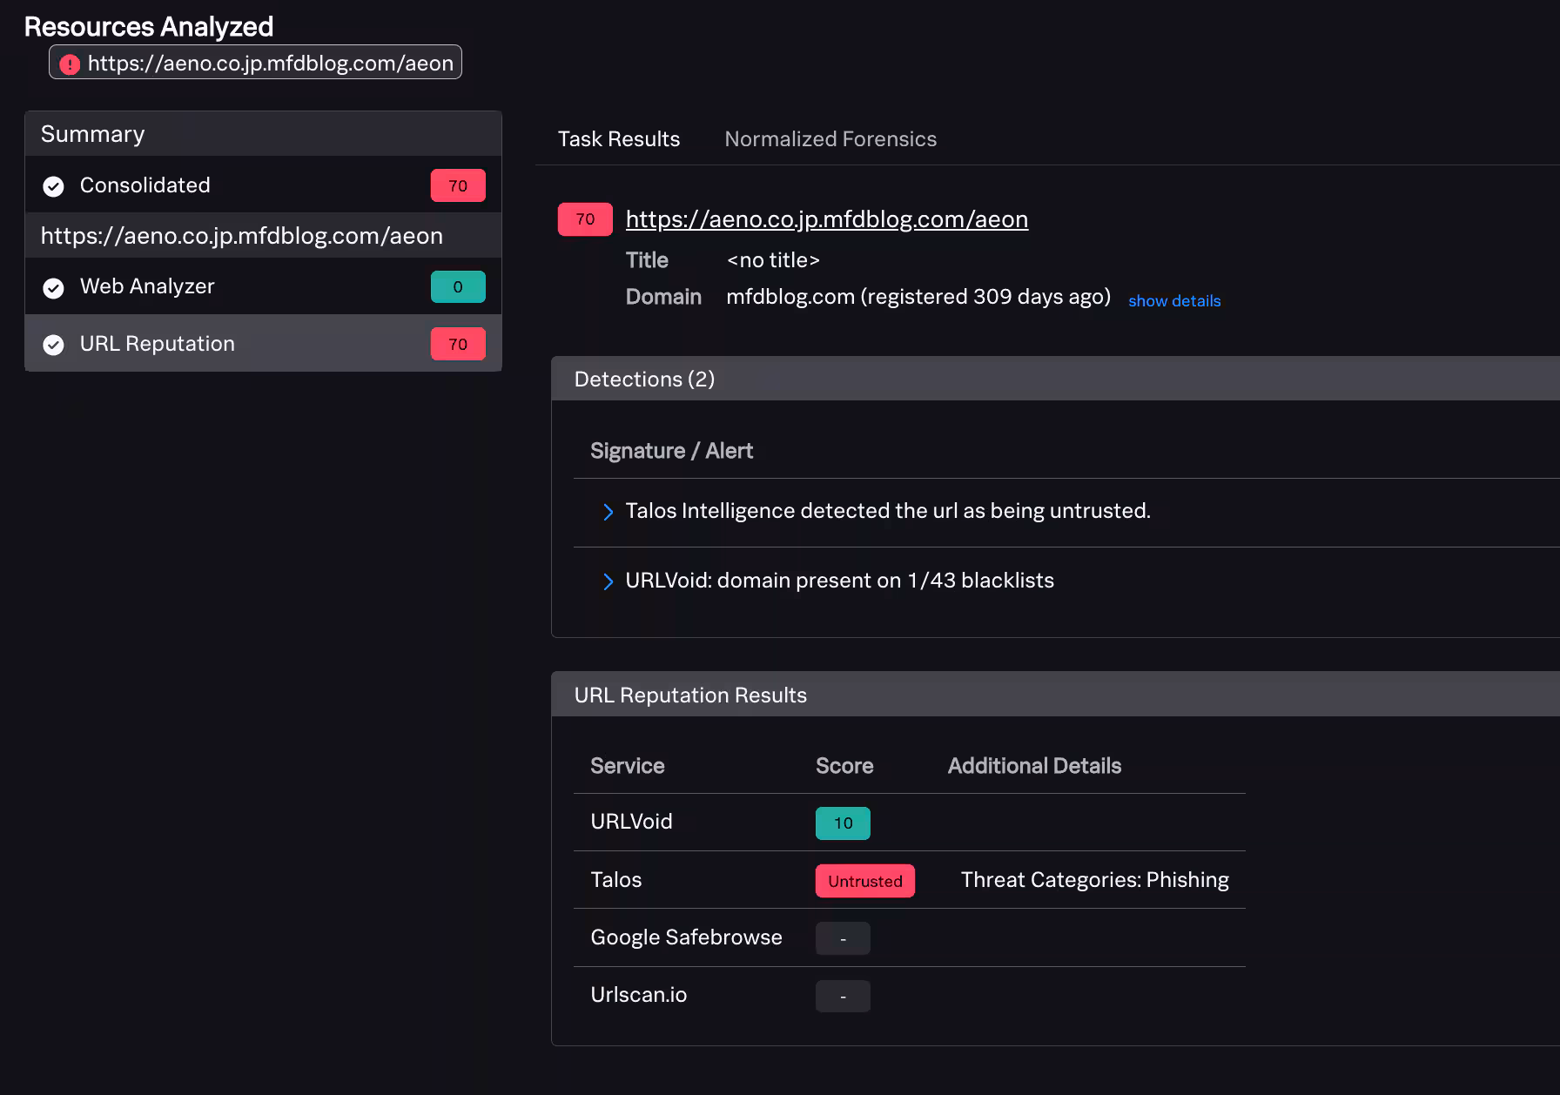This screenshot has width=1560, height=1095.
Task: Click the Consolidated score 70 badge
Action: tap(457, 185)
